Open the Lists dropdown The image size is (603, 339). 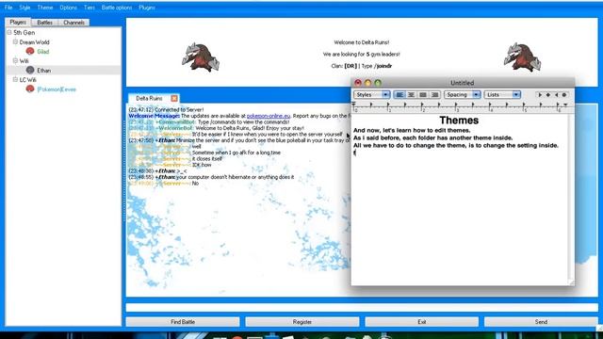502,94
